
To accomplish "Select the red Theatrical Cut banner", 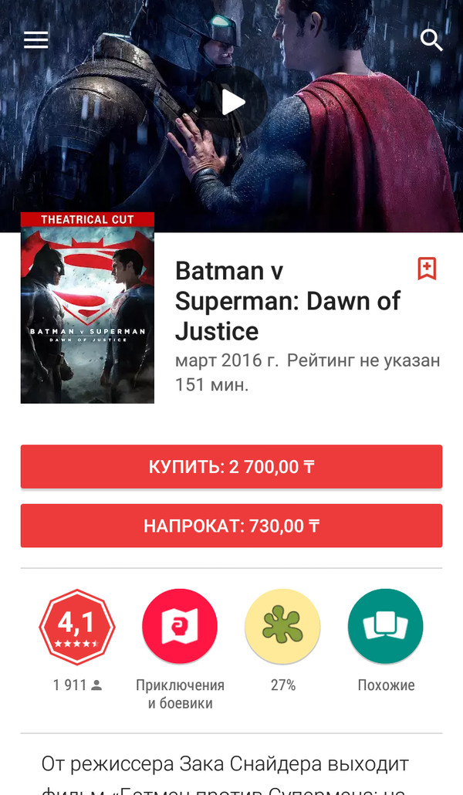I will point(87,219).
